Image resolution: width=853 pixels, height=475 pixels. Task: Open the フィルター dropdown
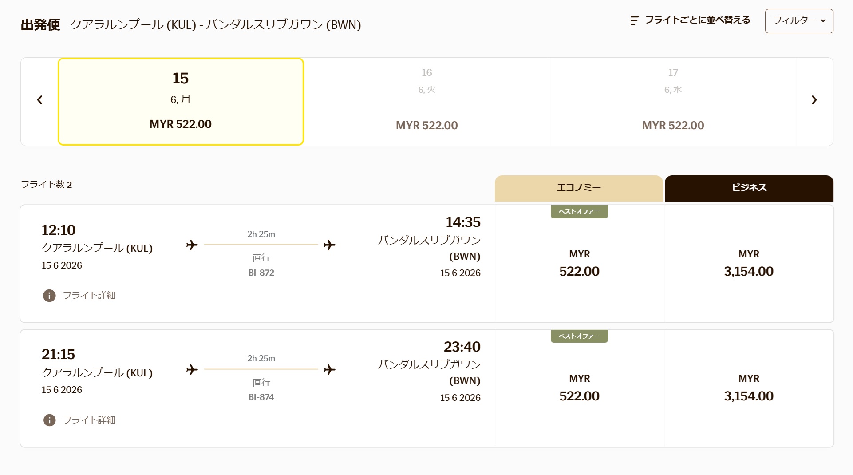point(799,21)
